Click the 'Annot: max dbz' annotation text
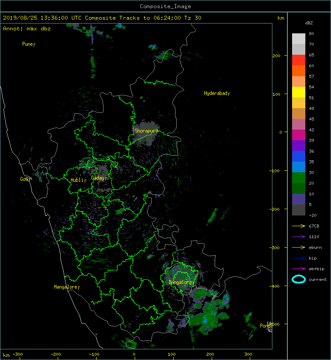 pos(27,29)
